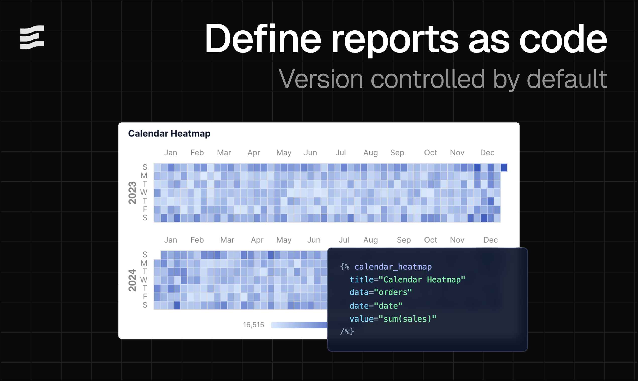
Task: Click the closing /%} tag in the snippet
Action: point(347,332)
